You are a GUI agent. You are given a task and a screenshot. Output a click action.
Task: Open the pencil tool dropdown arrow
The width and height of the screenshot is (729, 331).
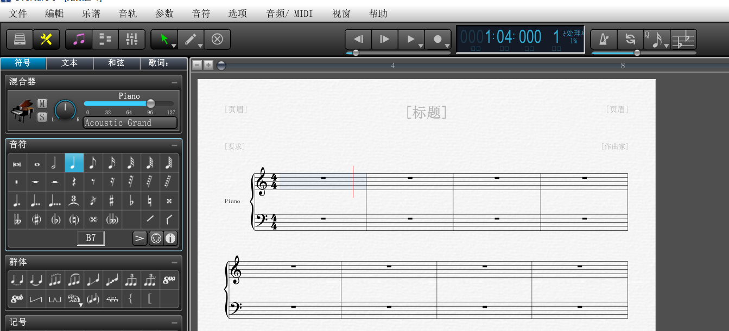[x=200, y=46]
